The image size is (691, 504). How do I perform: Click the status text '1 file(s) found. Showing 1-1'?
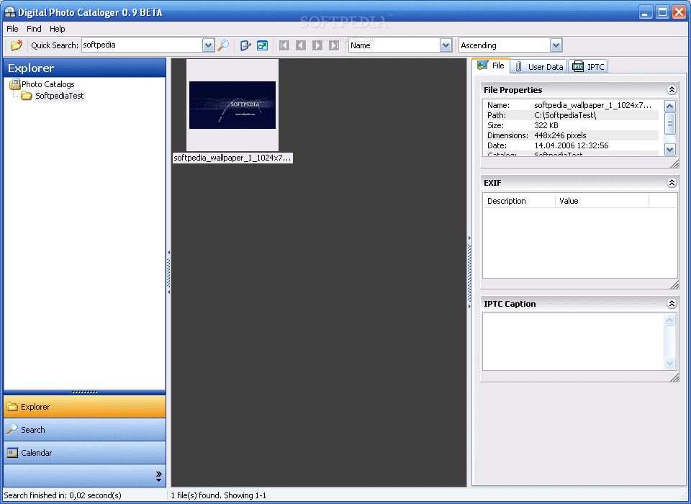(219, 495)
